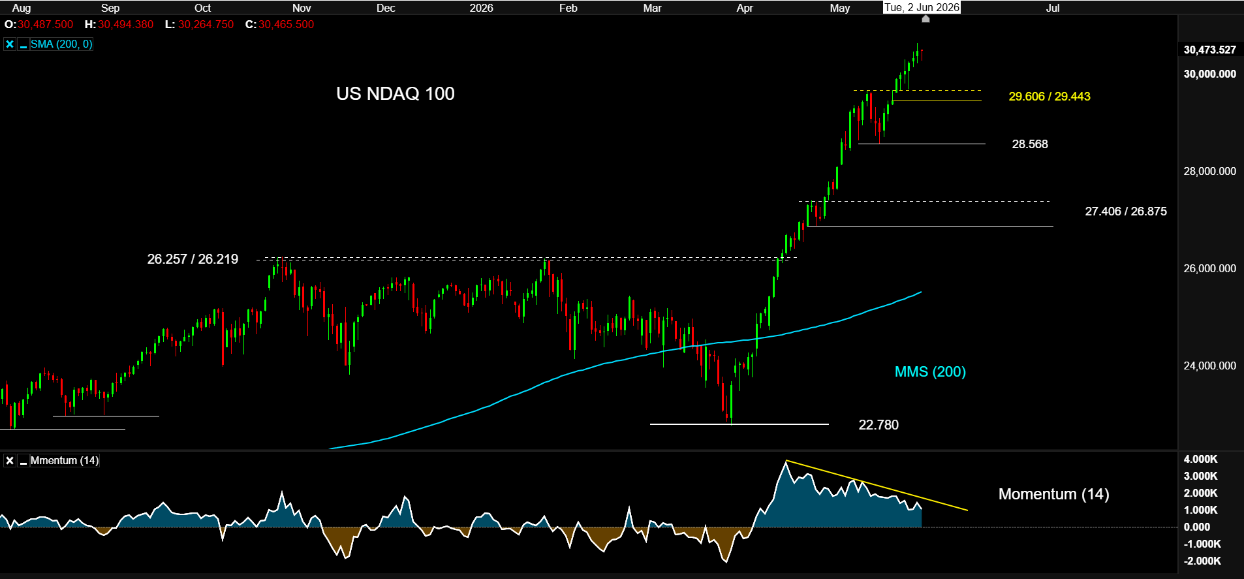Click the 2026 label on time axis
This screenshot has width=1244, height=579.
pos(482,8)
